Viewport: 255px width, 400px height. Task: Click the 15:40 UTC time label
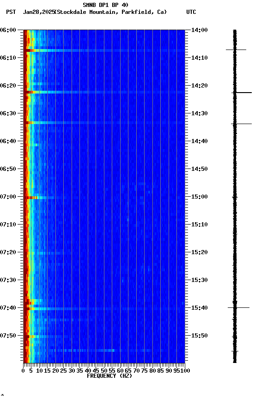click(x=200, y=308)
